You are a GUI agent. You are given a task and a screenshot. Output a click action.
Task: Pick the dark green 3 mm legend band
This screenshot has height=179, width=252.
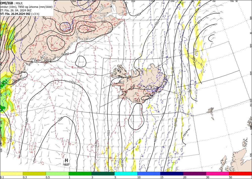click(x=103, y=173)
